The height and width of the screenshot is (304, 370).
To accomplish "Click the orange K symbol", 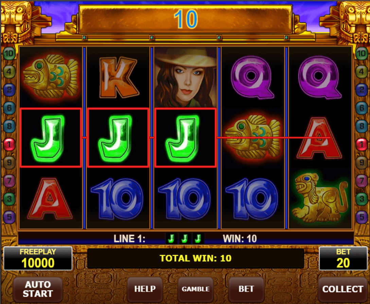I will click(x=119, y=77).
